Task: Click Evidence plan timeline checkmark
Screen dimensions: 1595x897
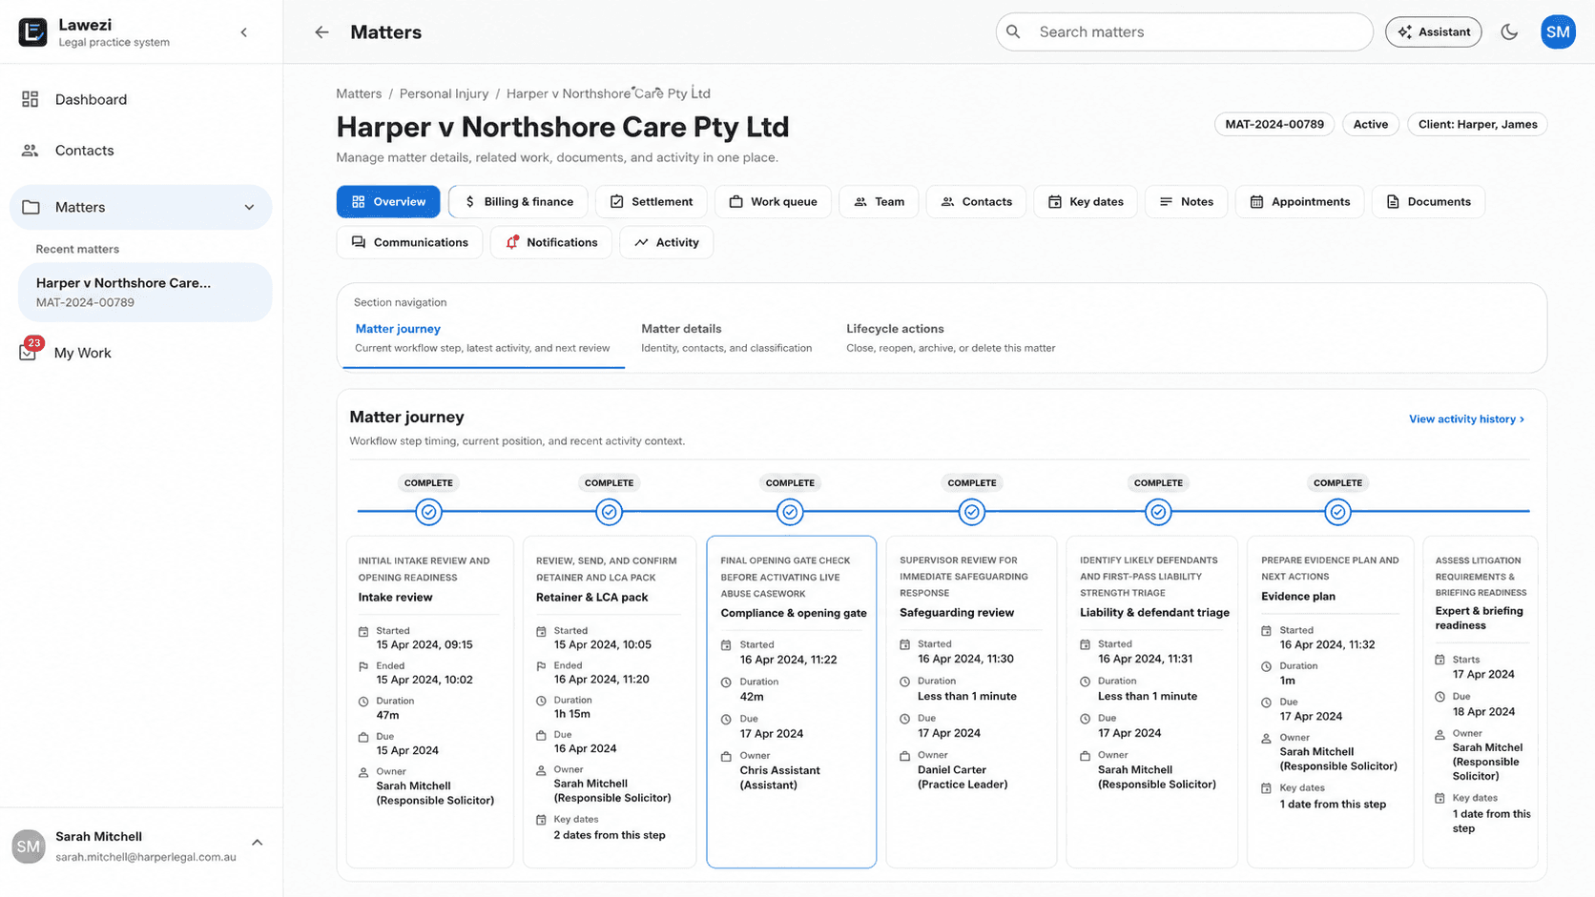Action: 1337,512
